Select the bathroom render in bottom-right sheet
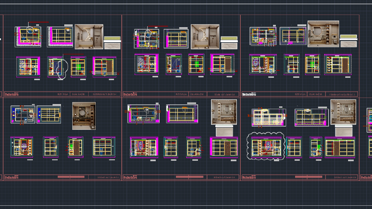The width and height of the screenshot is (372, 209). pyautogui.click(x=343, y=112)
